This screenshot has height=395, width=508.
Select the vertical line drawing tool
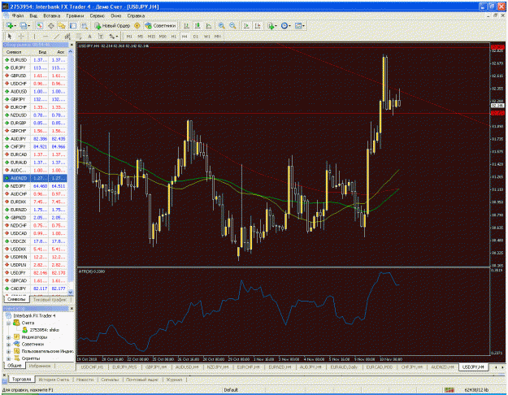pos(34,37)
